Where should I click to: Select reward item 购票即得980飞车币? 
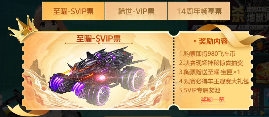(x=207, y=54)
